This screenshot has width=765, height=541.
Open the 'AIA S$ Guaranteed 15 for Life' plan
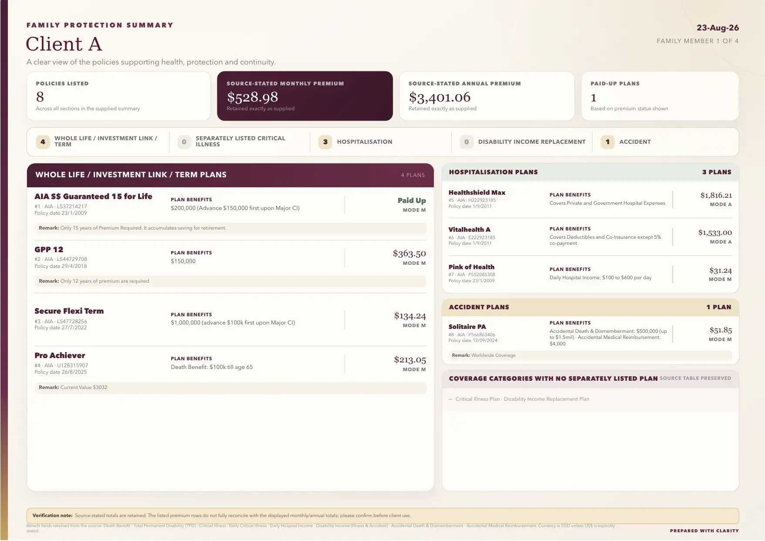point(93,196)
